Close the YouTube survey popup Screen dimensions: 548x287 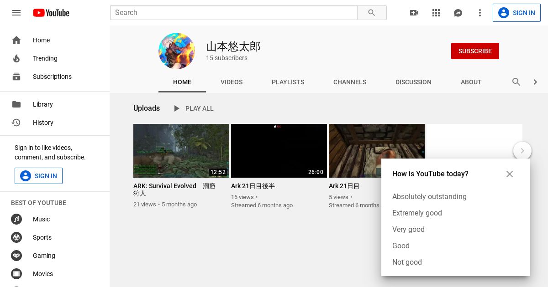510,174
